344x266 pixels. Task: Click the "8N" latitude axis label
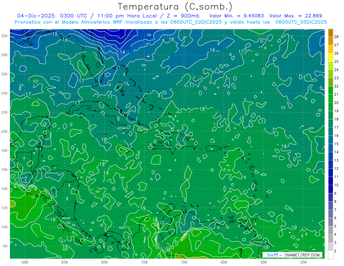click(x=5, y=246)
